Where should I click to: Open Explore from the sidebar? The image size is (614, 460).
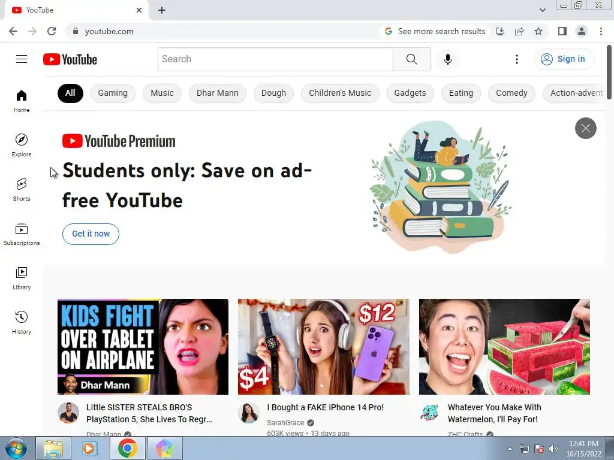pos(22,145)
